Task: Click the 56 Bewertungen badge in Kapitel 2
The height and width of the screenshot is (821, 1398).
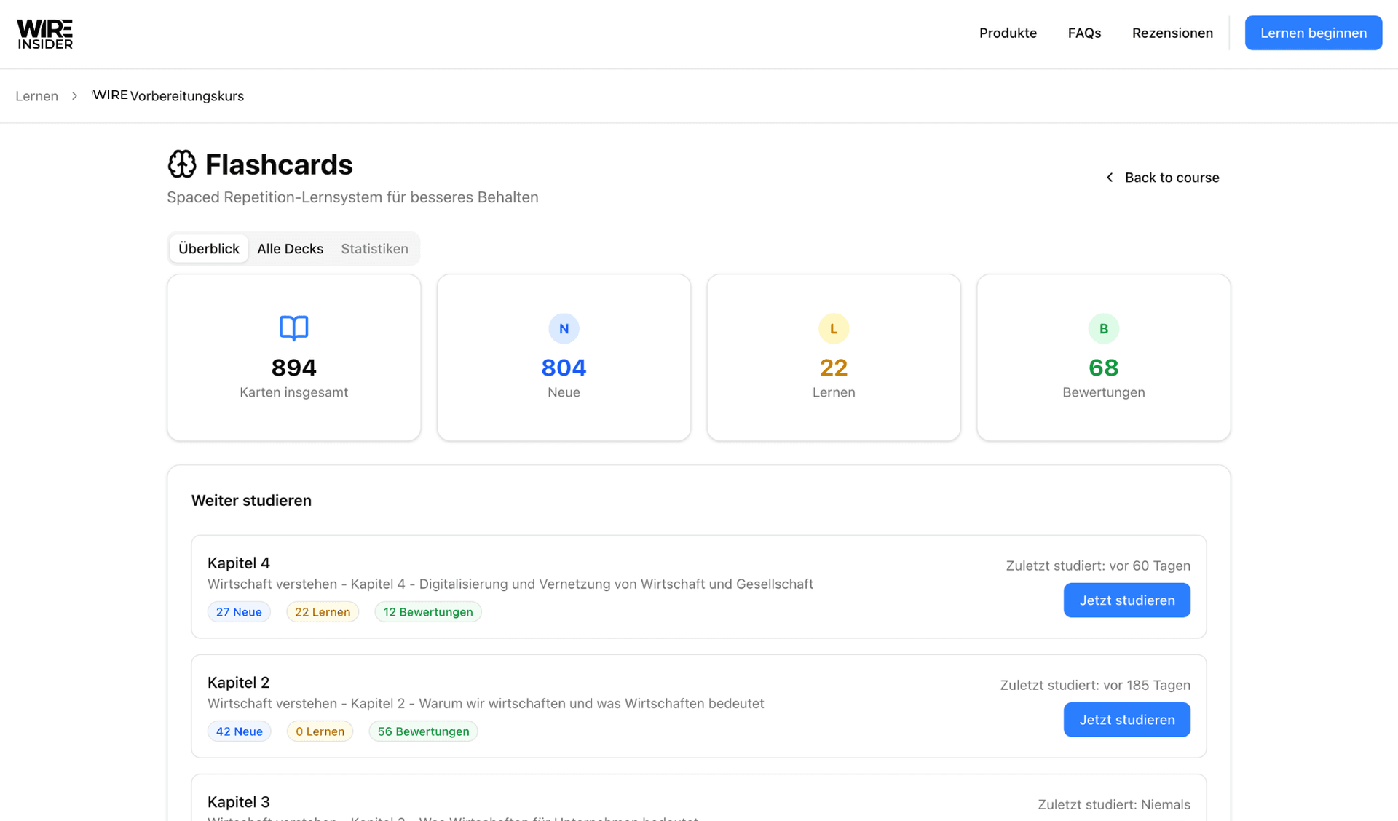Action: coord(423,731)
